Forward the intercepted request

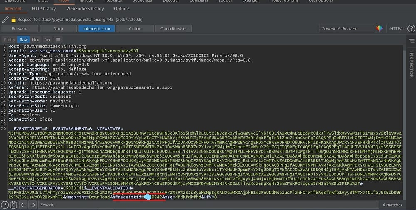(20, 29)
